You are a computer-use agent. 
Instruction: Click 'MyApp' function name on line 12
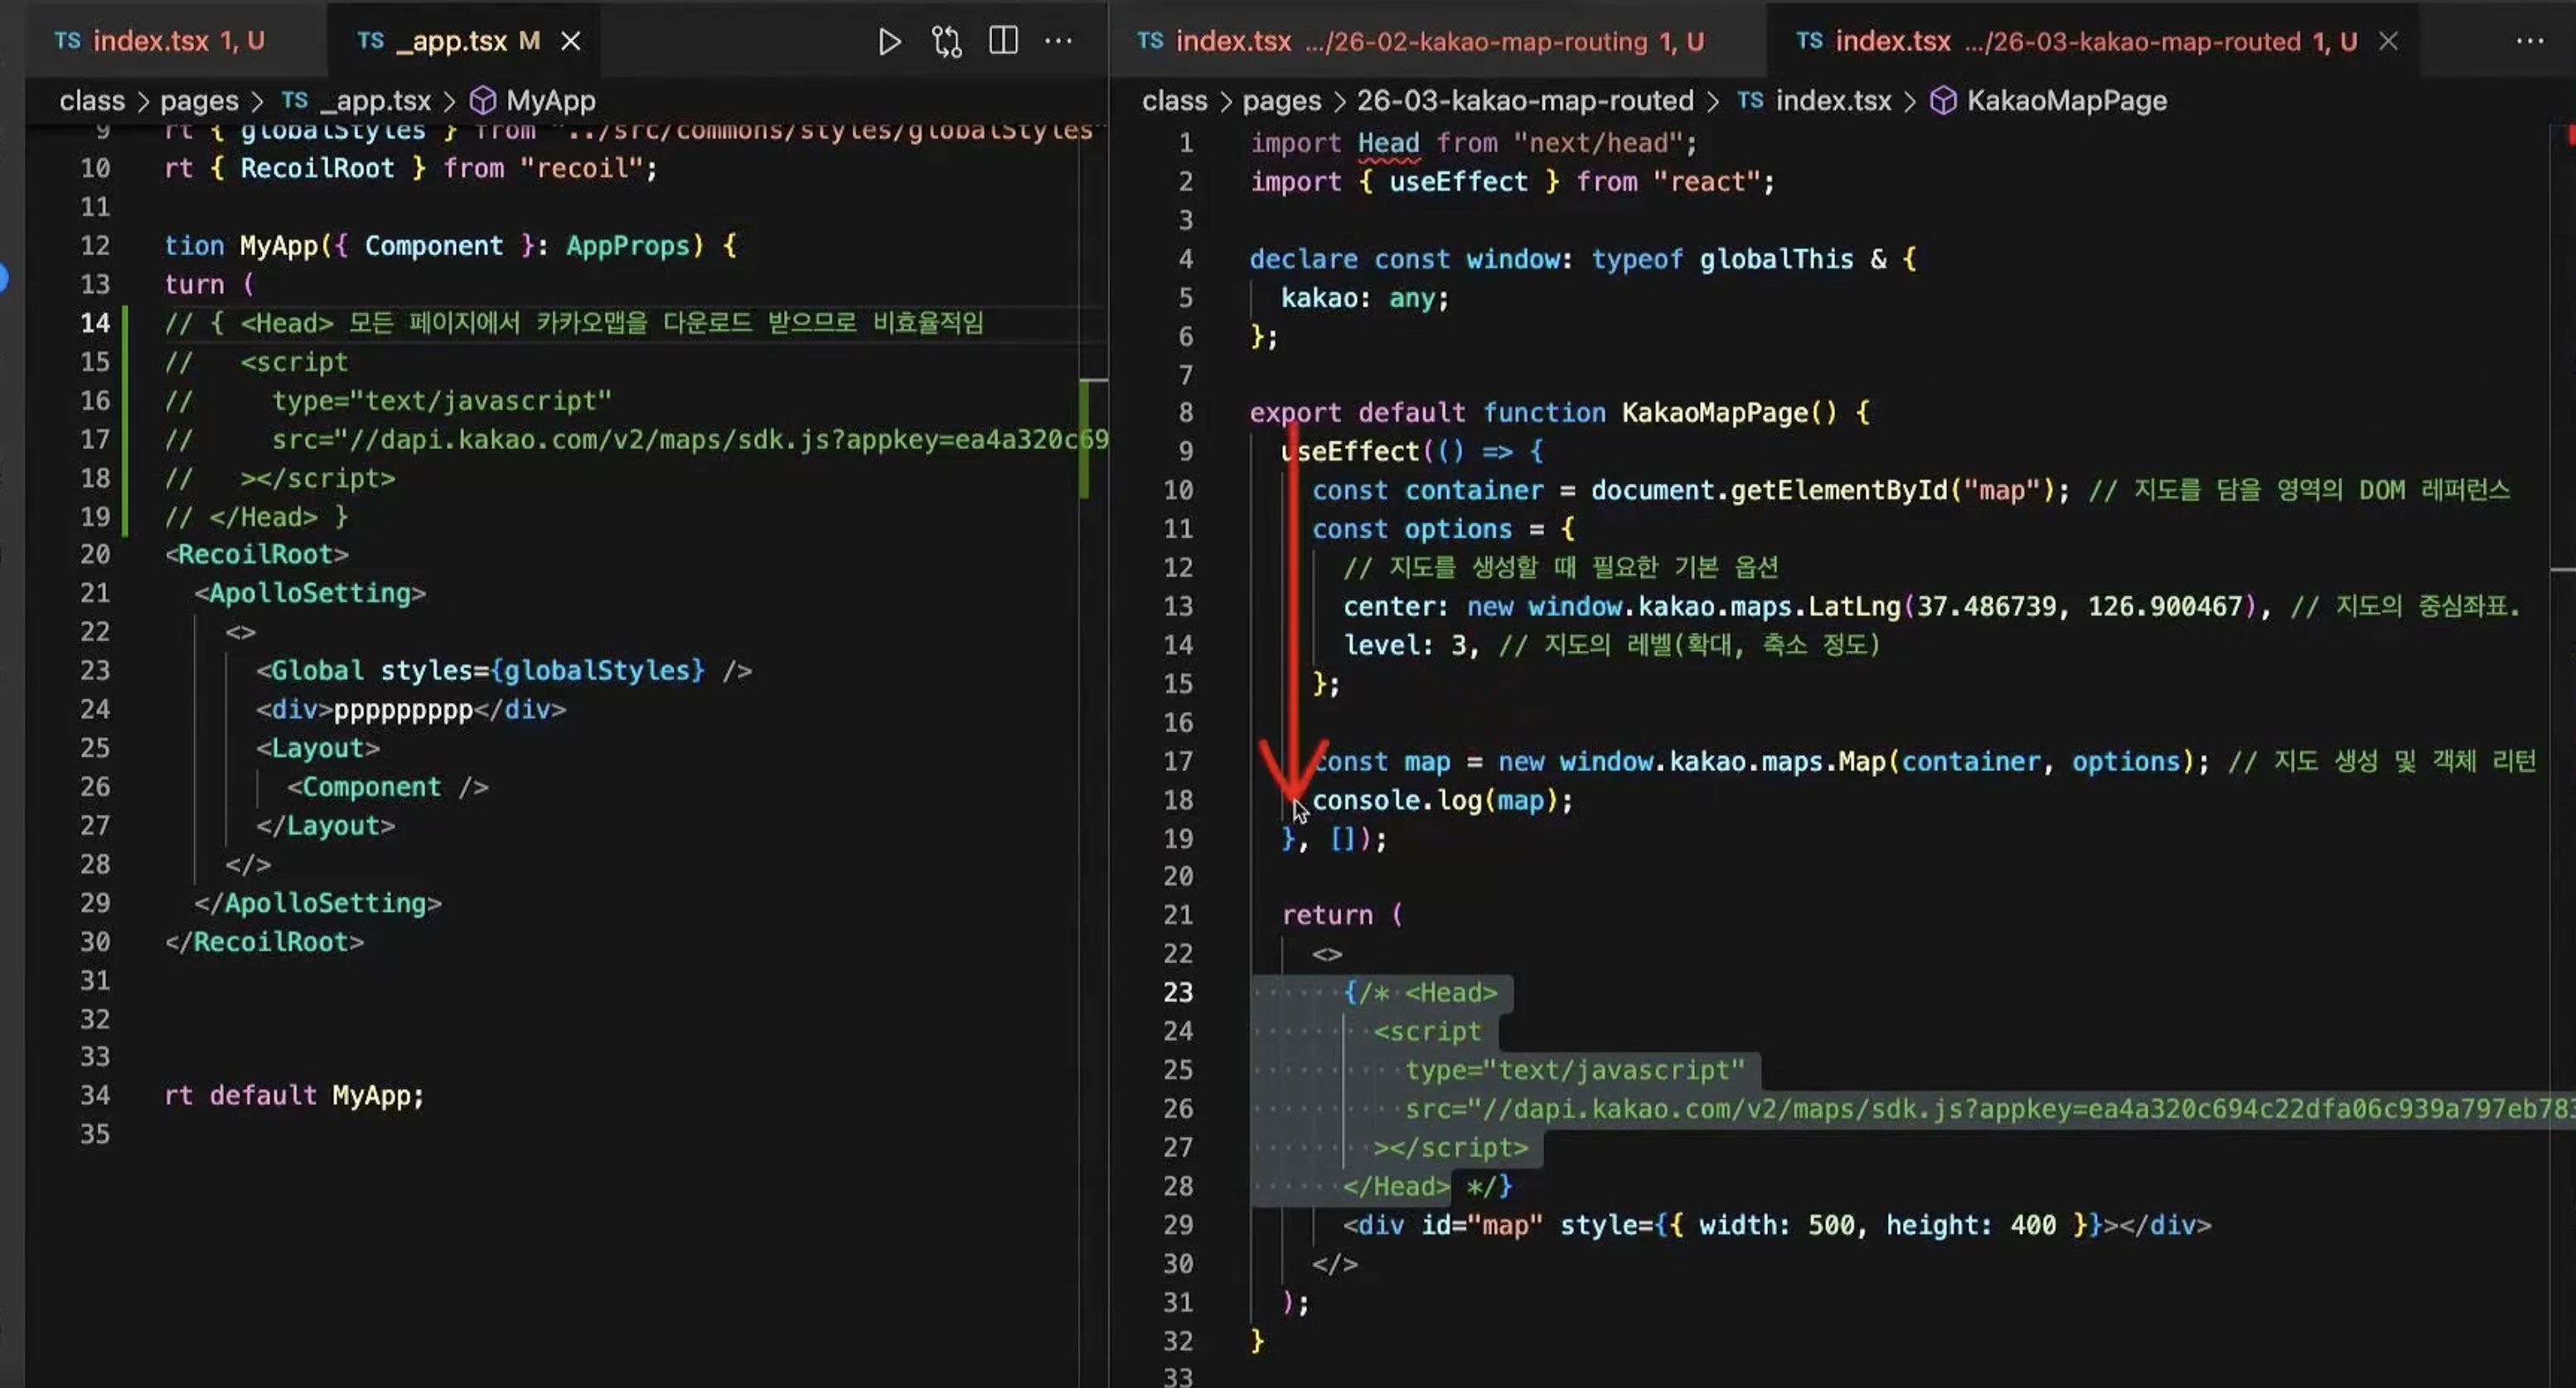[x=278, y=246]
